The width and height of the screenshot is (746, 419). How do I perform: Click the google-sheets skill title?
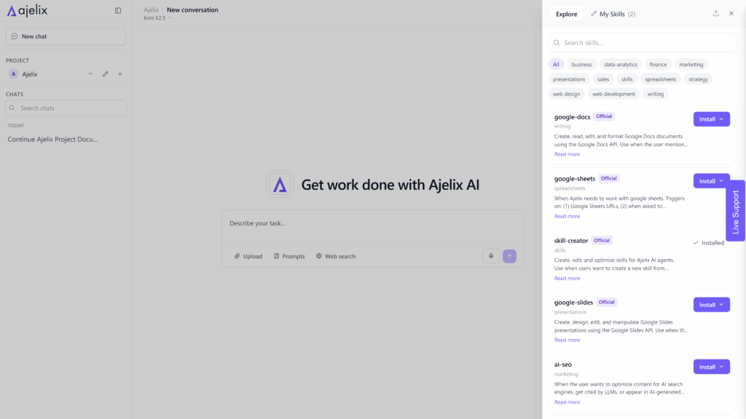click(x=574, y=179)
